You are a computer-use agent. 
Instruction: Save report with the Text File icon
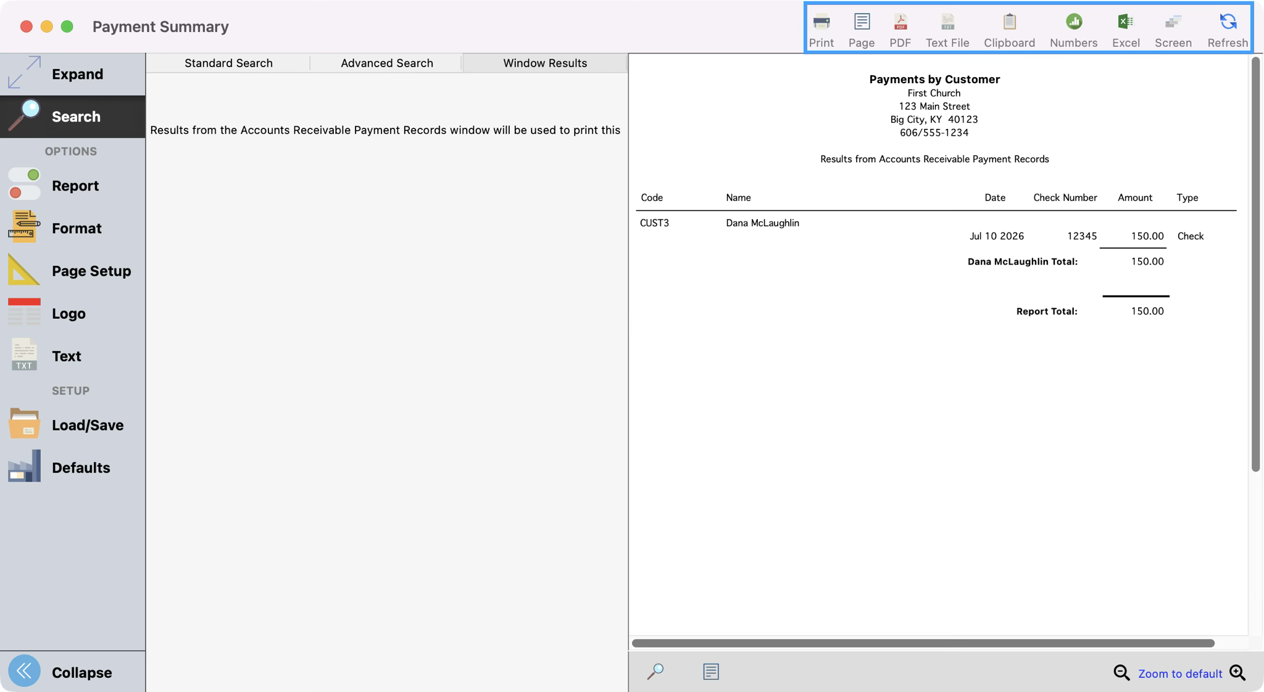(x=947, y=22)
